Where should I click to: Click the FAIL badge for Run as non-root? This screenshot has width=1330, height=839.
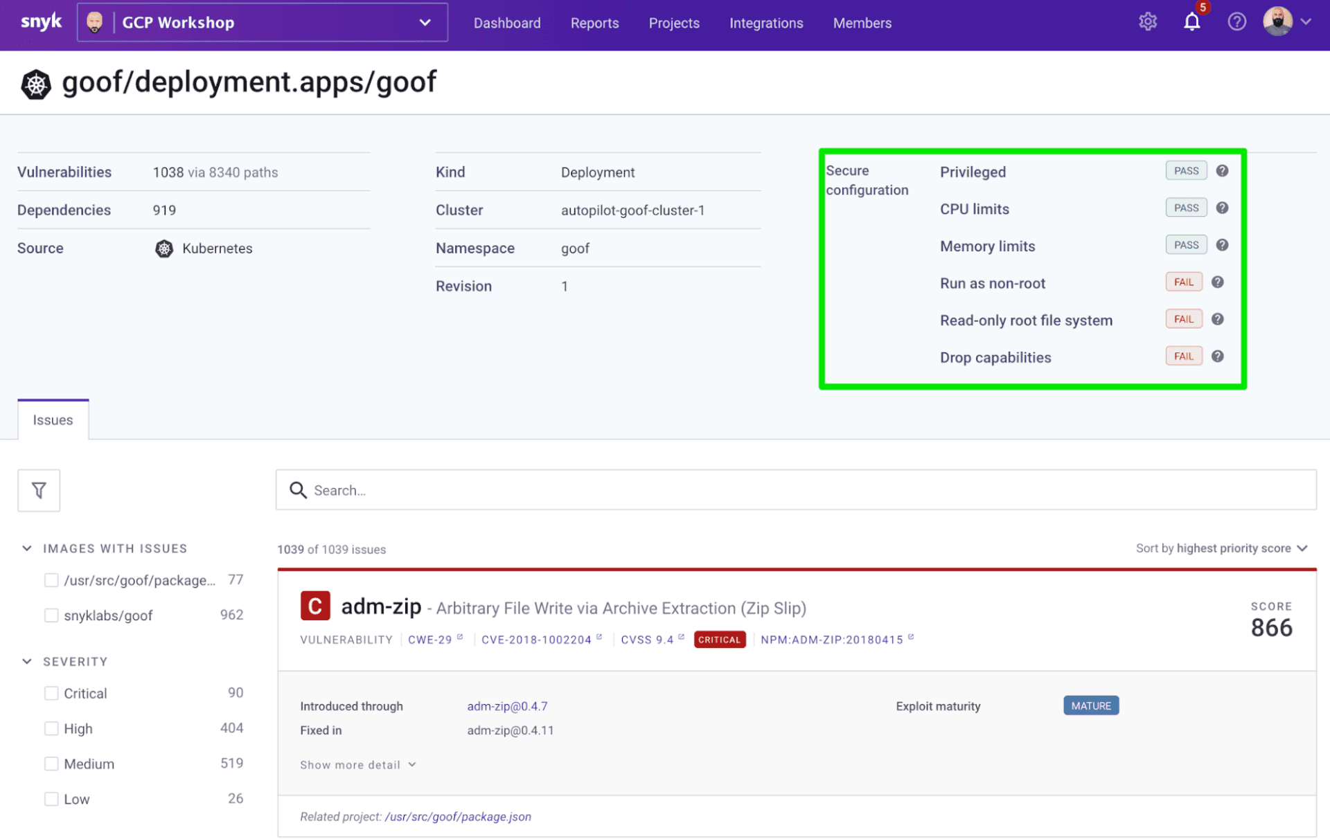point(1183,282)
